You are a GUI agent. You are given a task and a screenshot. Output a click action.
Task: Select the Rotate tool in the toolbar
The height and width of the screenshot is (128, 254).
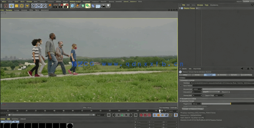[x=22, y=6]
